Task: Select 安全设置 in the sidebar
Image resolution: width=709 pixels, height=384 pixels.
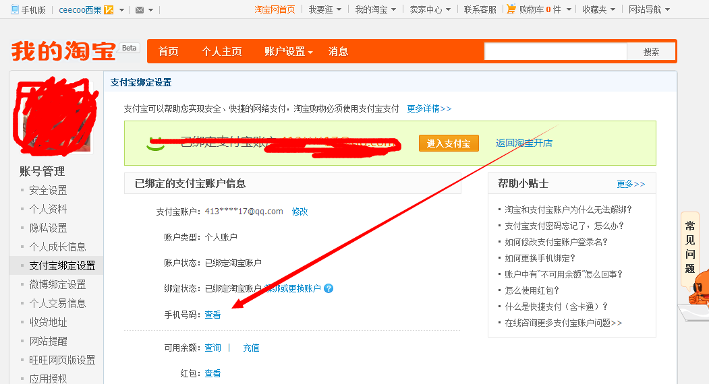Action: (48, 190)
